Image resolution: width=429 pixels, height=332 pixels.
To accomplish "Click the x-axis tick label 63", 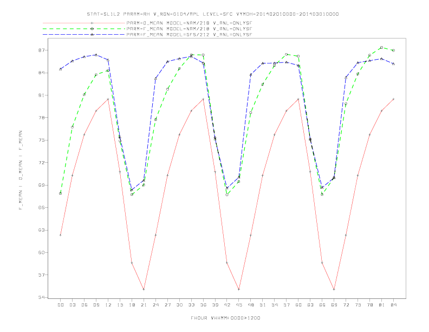I will click(x=310, y=305).
